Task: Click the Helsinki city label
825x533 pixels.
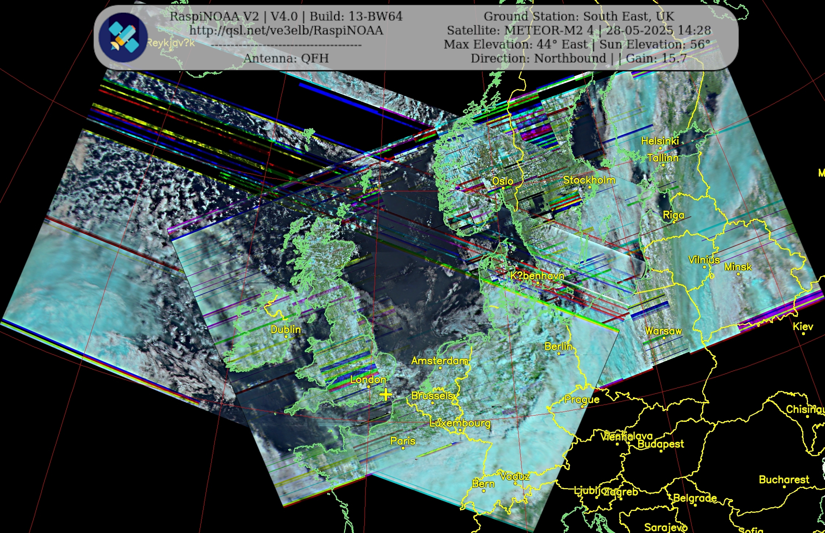Action: [x=660, y=141]
